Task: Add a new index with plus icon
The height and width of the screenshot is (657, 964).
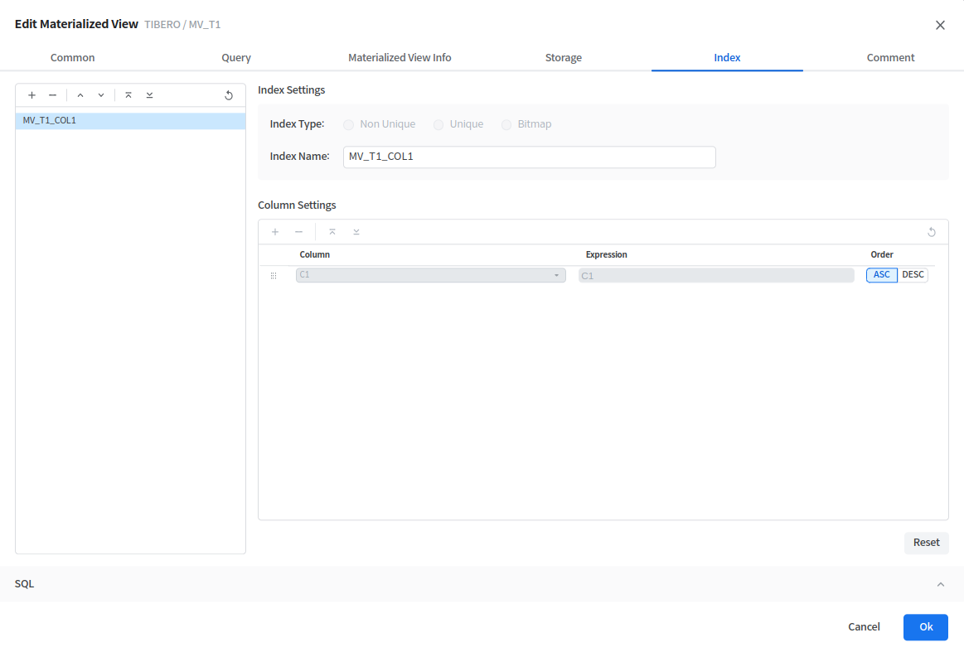Action: tap(31, 95)
